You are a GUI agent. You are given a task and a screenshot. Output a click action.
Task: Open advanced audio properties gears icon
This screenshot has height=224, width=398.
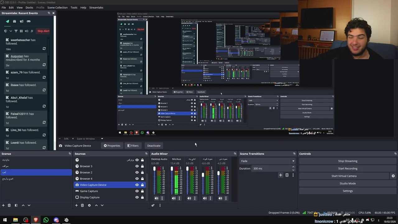click(153, 205)
